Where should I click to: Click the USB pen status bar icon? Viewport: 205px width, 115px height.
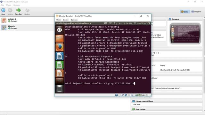tap(123, 95)
